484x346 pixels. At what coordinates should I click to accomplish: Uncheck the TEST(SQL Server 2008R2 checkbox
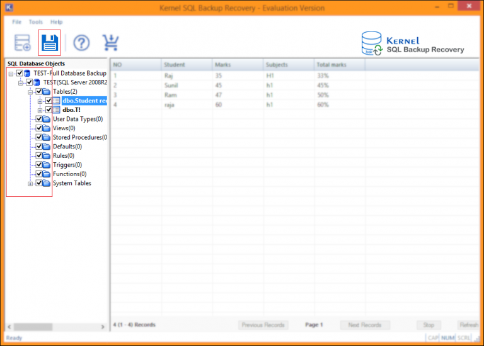30,82
